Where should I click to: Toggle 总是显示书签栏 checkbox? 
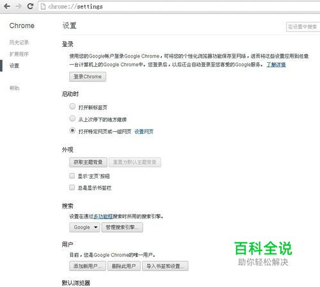(x=72, y=188)
